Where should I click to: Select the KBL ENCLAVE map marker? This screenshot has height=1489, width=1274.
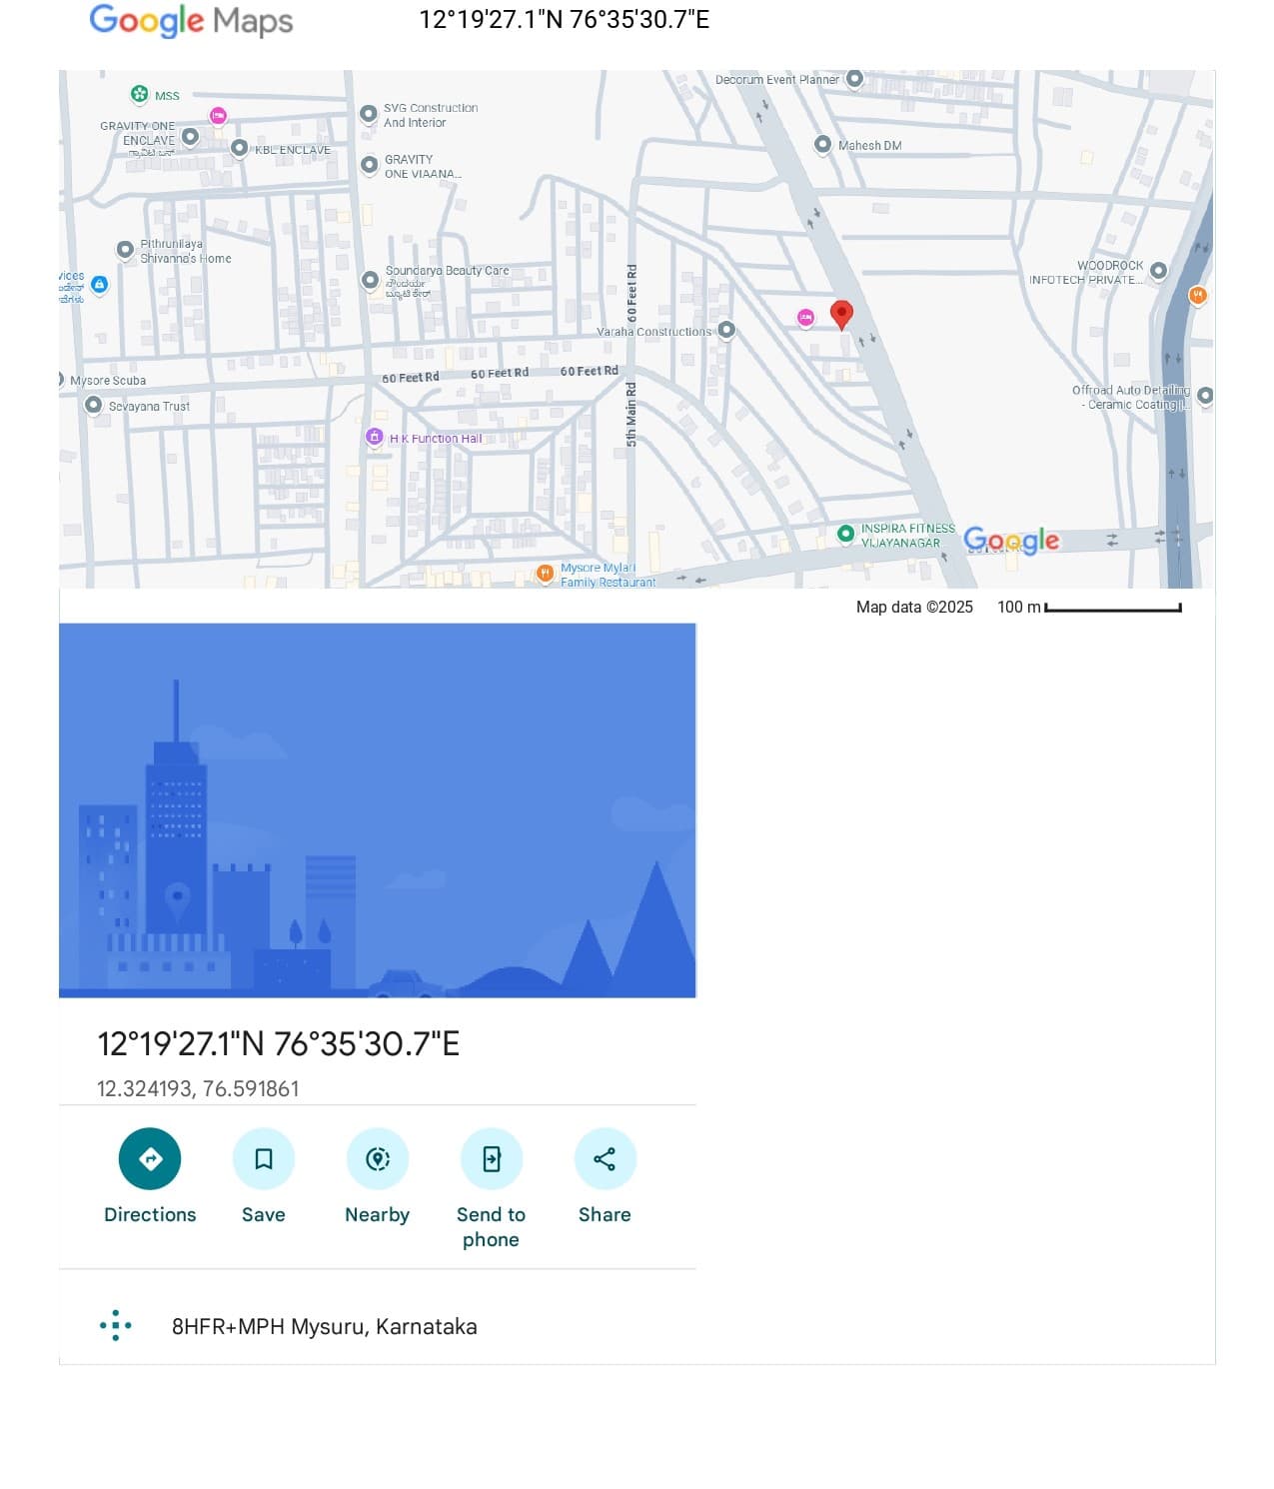(239, 148)
